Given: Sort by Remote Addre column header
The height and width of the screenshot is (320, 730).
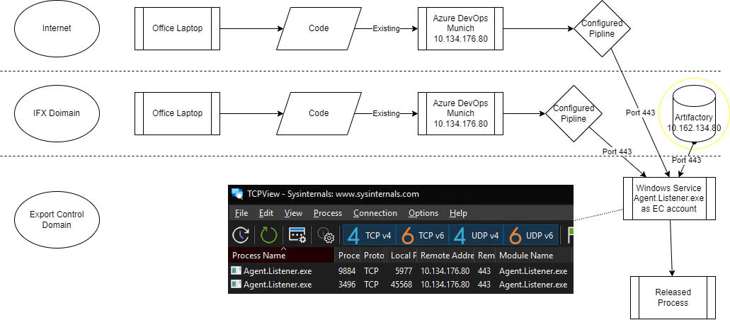Looking at the screenshot, I should (x=445, y=256).
